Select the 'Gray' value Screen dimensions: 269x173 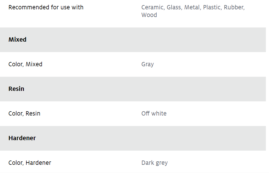(x=148, y=64)
